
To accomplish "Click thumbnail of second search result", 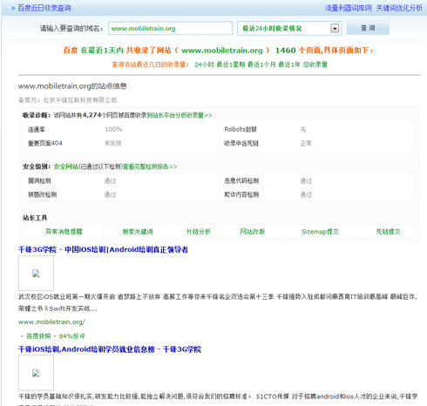I will pos(36,373).
